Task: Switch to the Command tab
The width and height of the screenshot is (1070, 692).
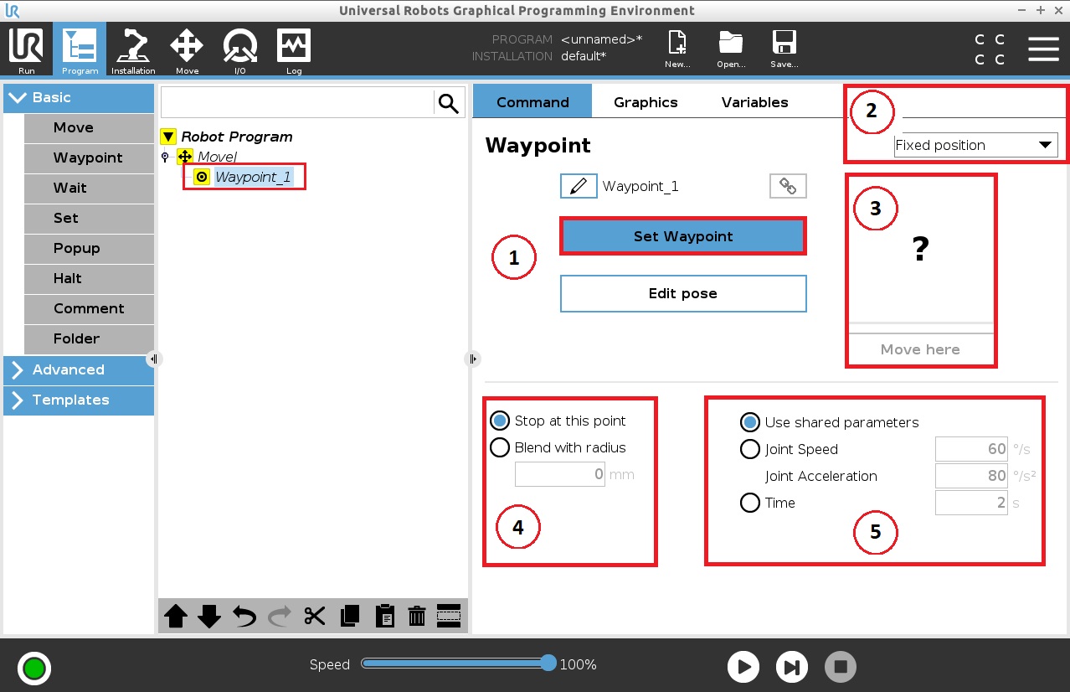Action: pyautogui.click(x=532, y=101)
